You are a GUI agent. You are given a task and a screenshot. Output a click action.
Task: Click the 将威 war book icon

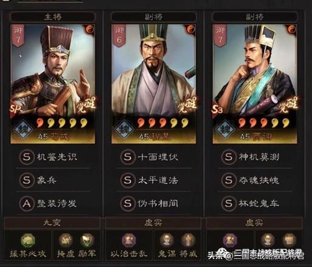(x=188, y=240)
